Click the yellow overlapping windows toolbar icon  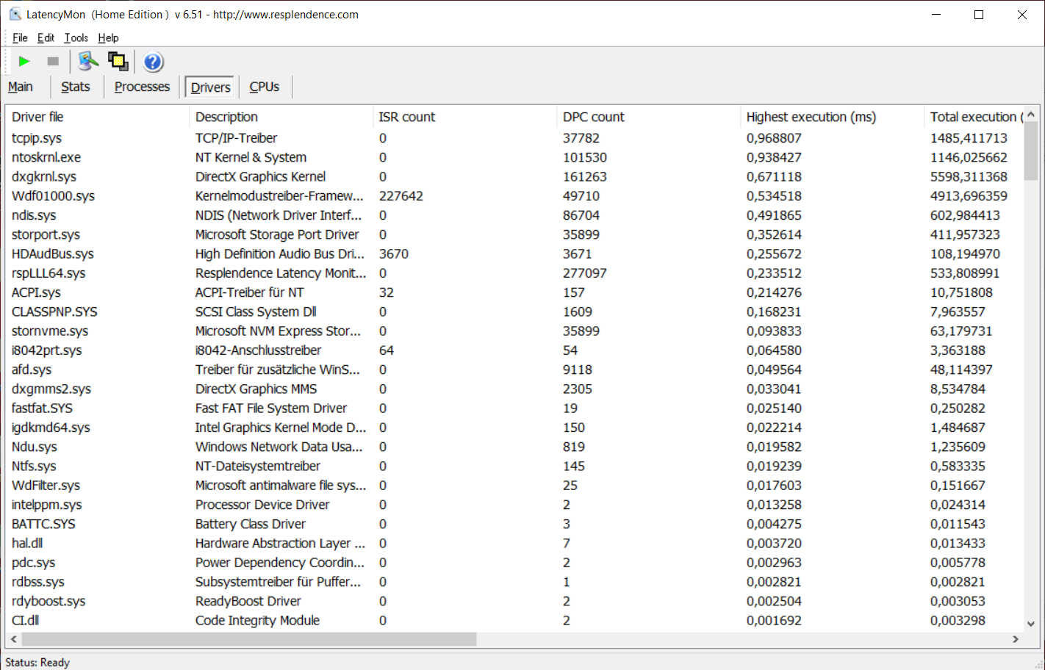pyautogui.click(x=118, y=62)
